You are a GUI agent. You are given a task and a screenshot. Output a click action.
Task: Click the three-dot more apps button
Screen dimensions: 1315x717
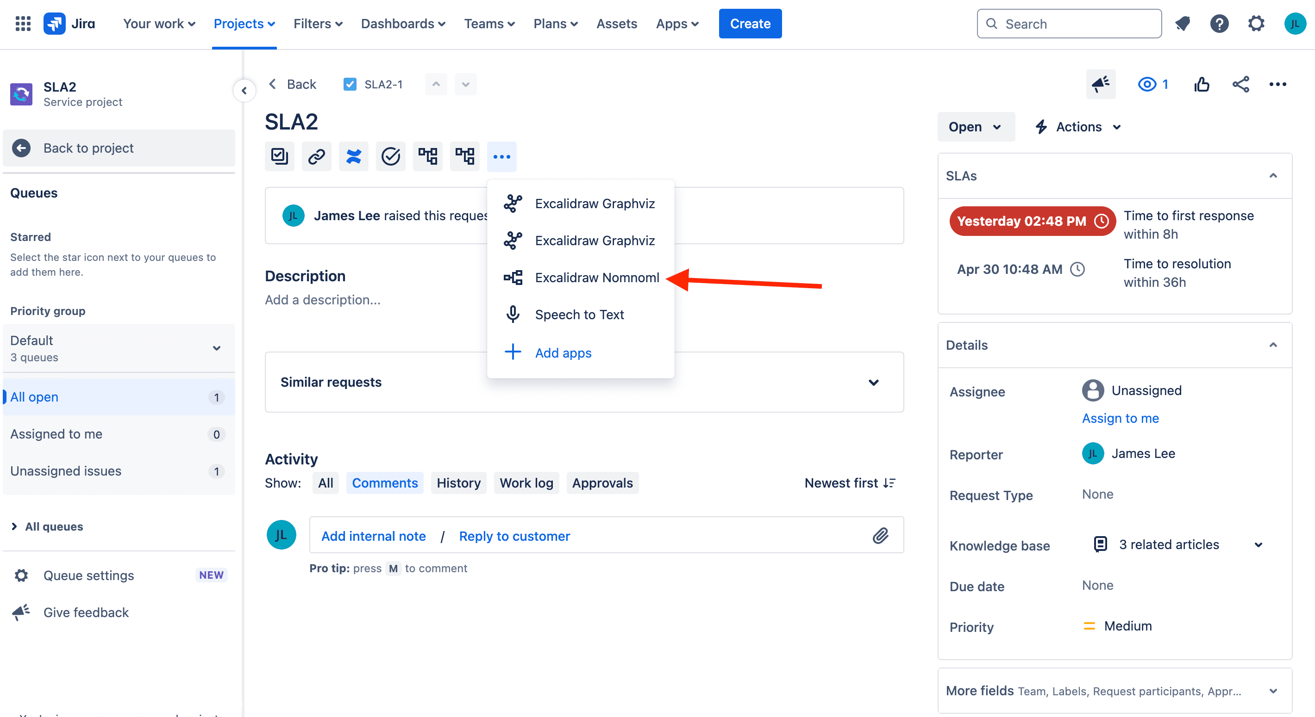[x=502, y=156]
